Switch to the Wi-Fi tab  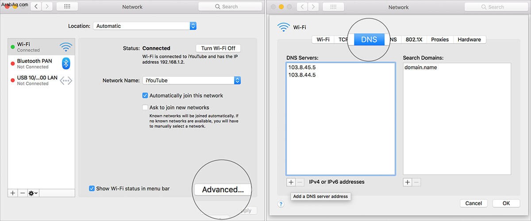point(323,39)
